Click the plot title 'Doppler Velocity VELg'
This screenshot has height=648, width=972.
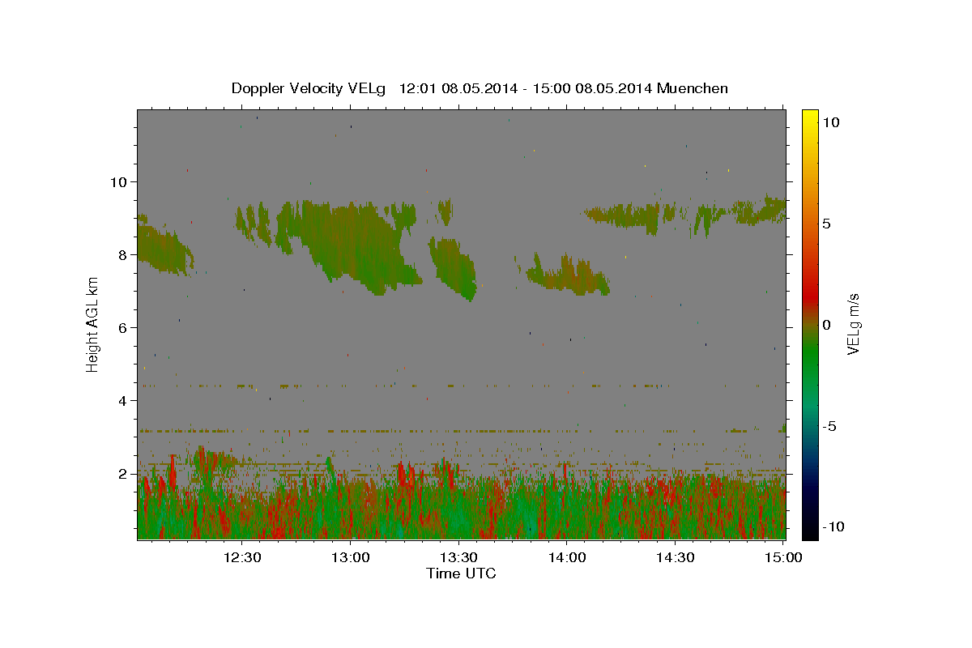click(x=310, y=88)
